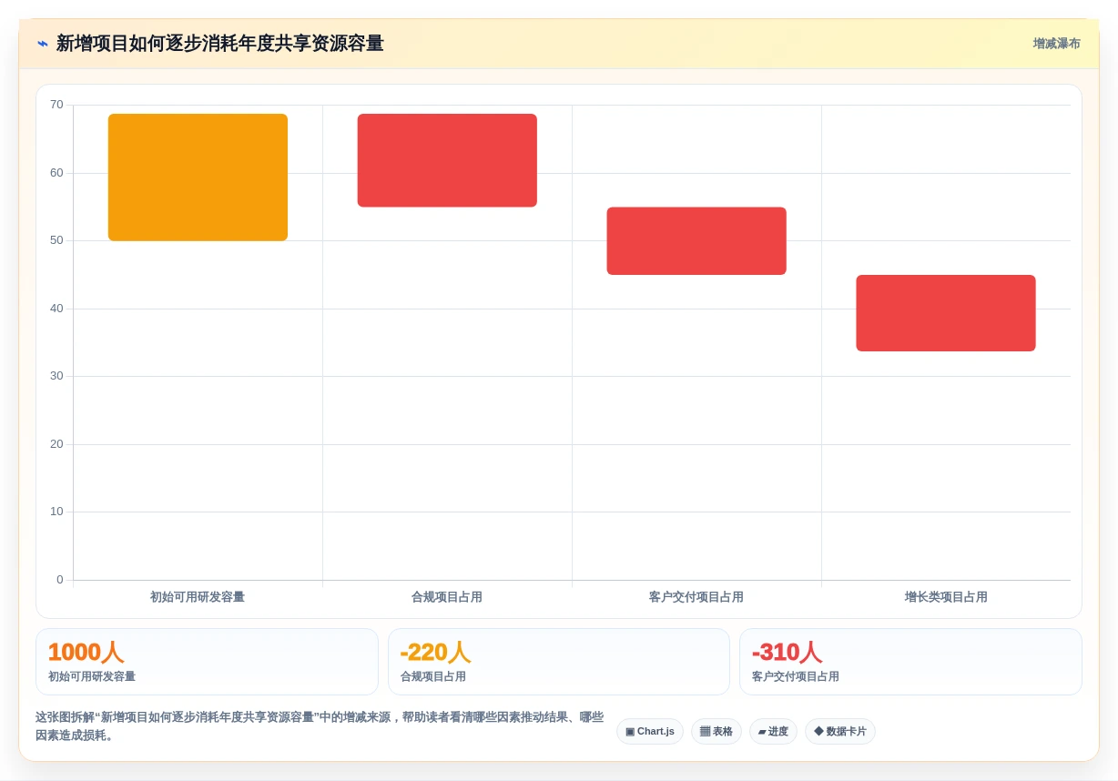This screenshot has height=781, width=1118.
Task: Select the 进度 tag chip
Action: 773,732
